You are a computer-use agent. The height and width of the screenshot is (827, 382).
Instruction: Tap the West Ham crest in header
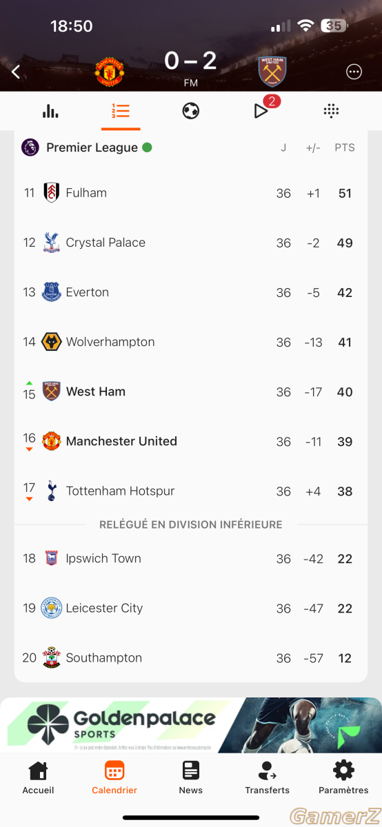click(272, 71)
